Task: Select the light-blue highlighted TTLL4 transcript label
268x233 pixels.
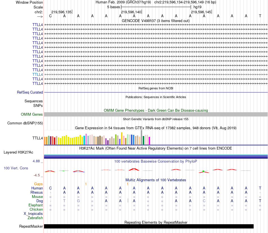Action: point(38,75)
